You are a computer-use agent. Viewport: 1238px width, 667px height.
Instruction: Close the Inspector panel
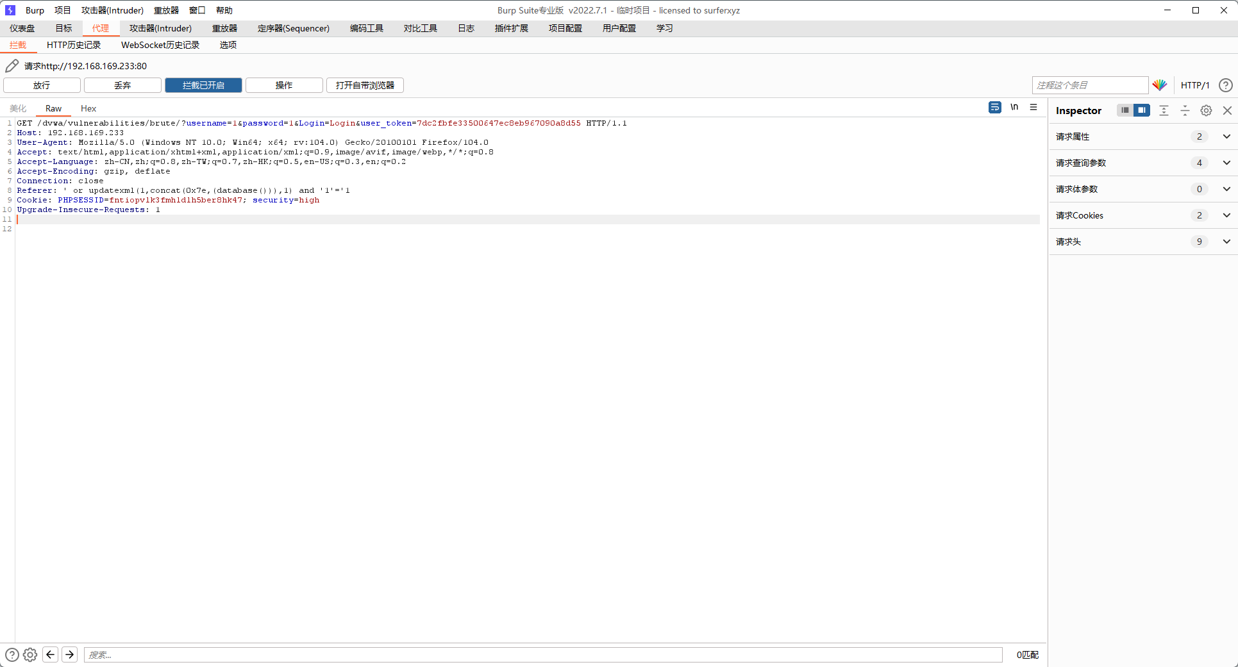1227,110
